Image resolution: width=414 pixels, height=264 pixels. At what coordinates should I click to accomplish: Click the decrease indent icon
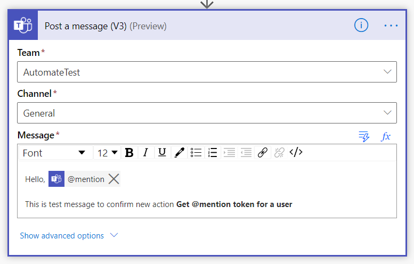(x=246, y=153)
